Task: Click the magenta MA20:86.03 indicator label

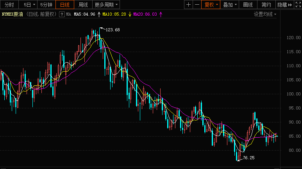Action: (x=145, y=14)
